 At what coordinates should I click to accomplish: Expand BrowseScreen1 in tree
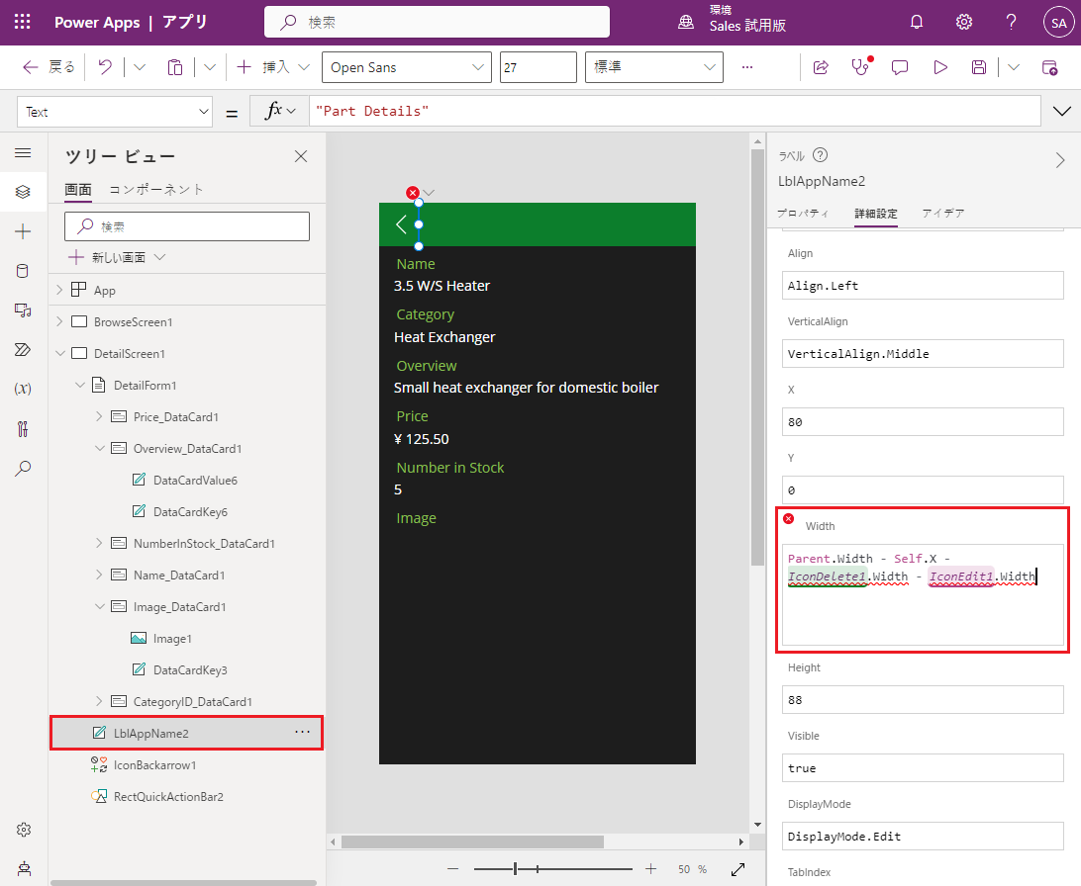[x=59, y=321]
